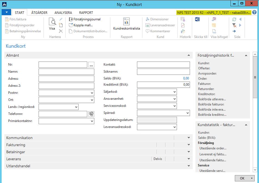Open Dimensioner
Screen dimensions: 259x183
pyautogui.click(x=157, y=19)
